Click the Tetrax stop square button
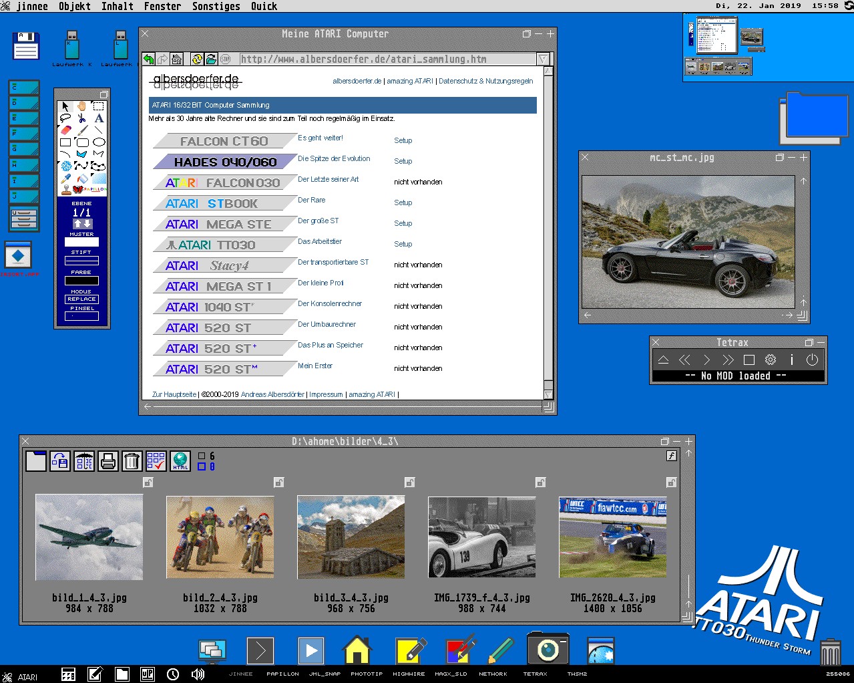Screen dimensions: 854x683 coord(749,360)
